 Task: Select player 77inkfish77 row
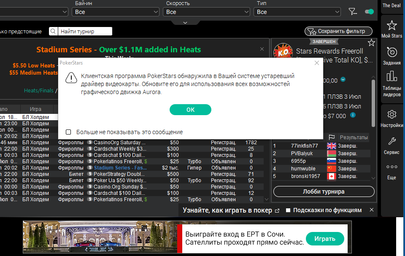(x=321, y=146)
